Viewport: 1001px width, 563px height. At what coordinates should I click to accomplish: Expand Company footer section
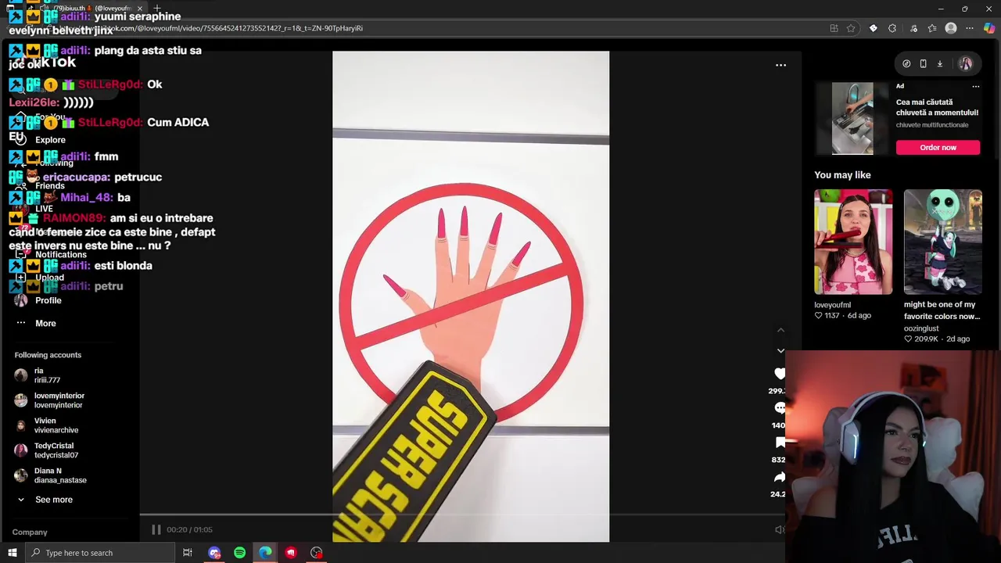[x=30, y=532]
